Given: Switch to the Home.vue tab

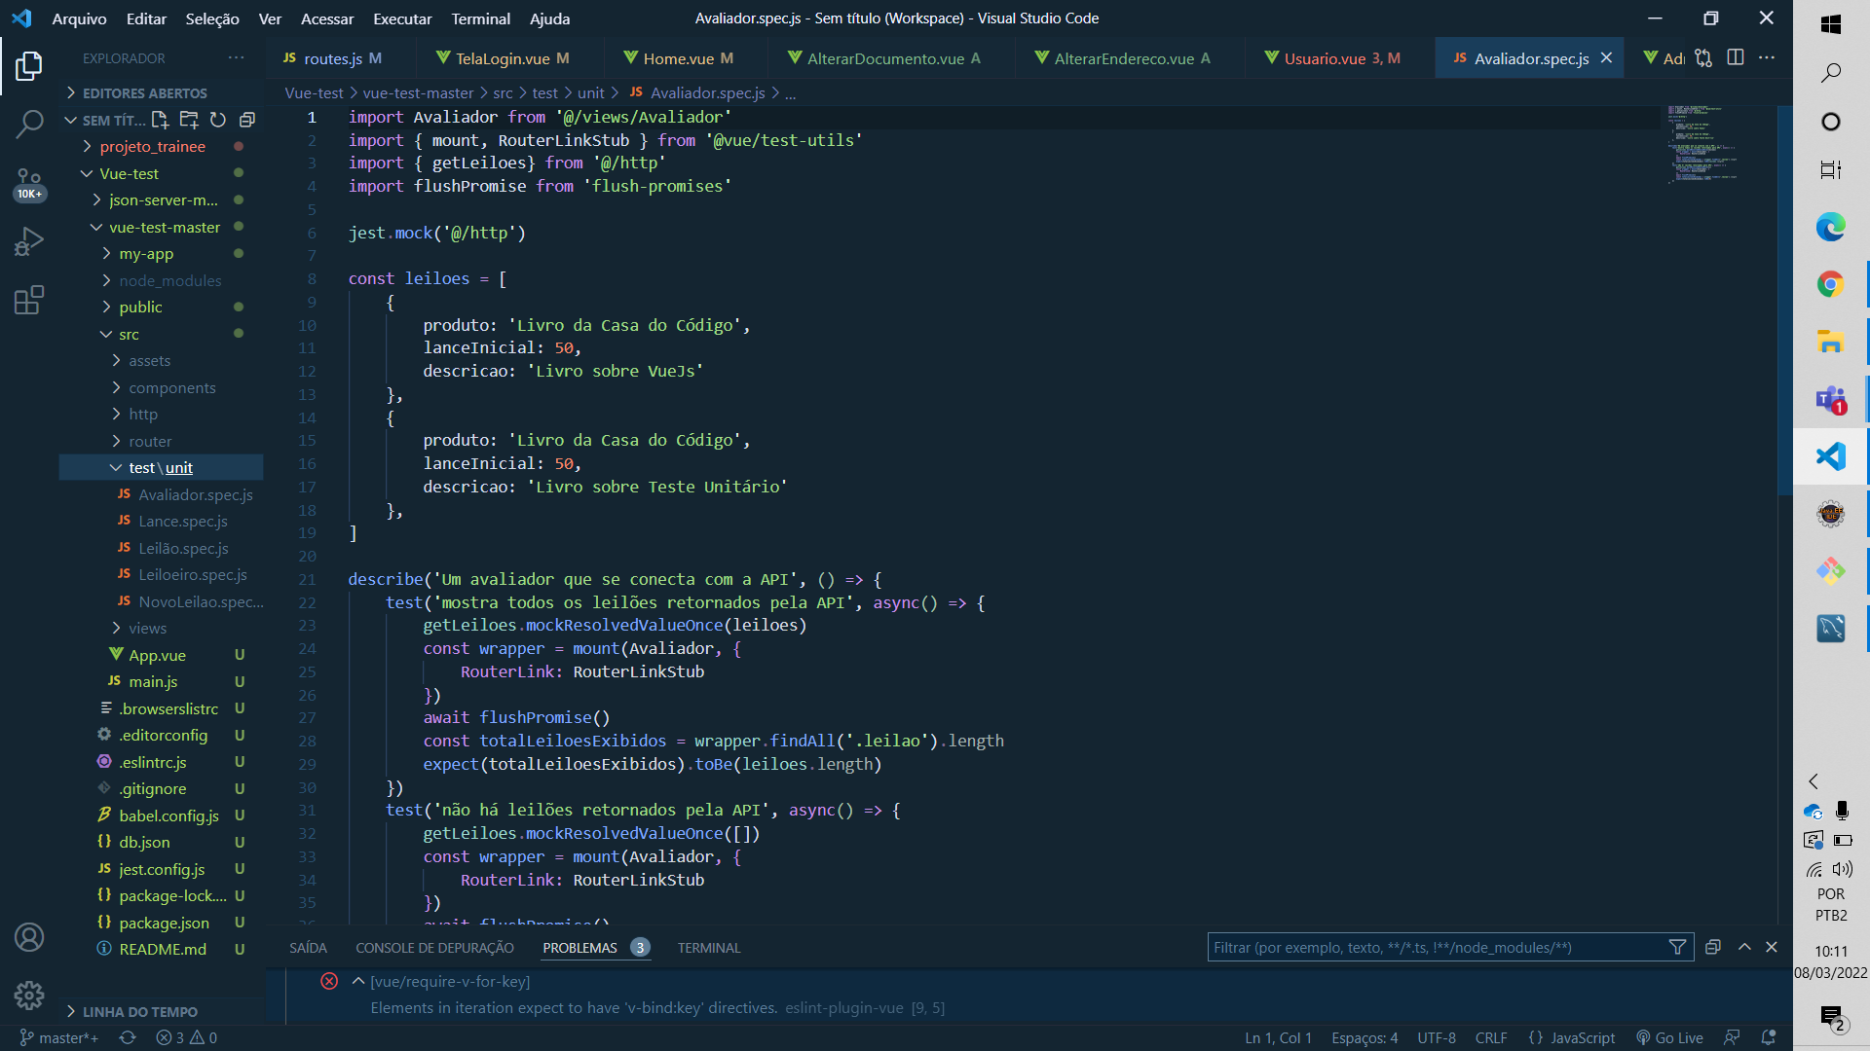Looking at the screenshot, I should [683, 58].
